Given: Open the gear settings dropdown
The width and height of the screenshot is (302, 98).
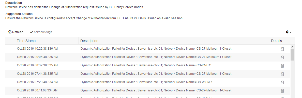Looking at the screenshot, I should pos(289,32).
